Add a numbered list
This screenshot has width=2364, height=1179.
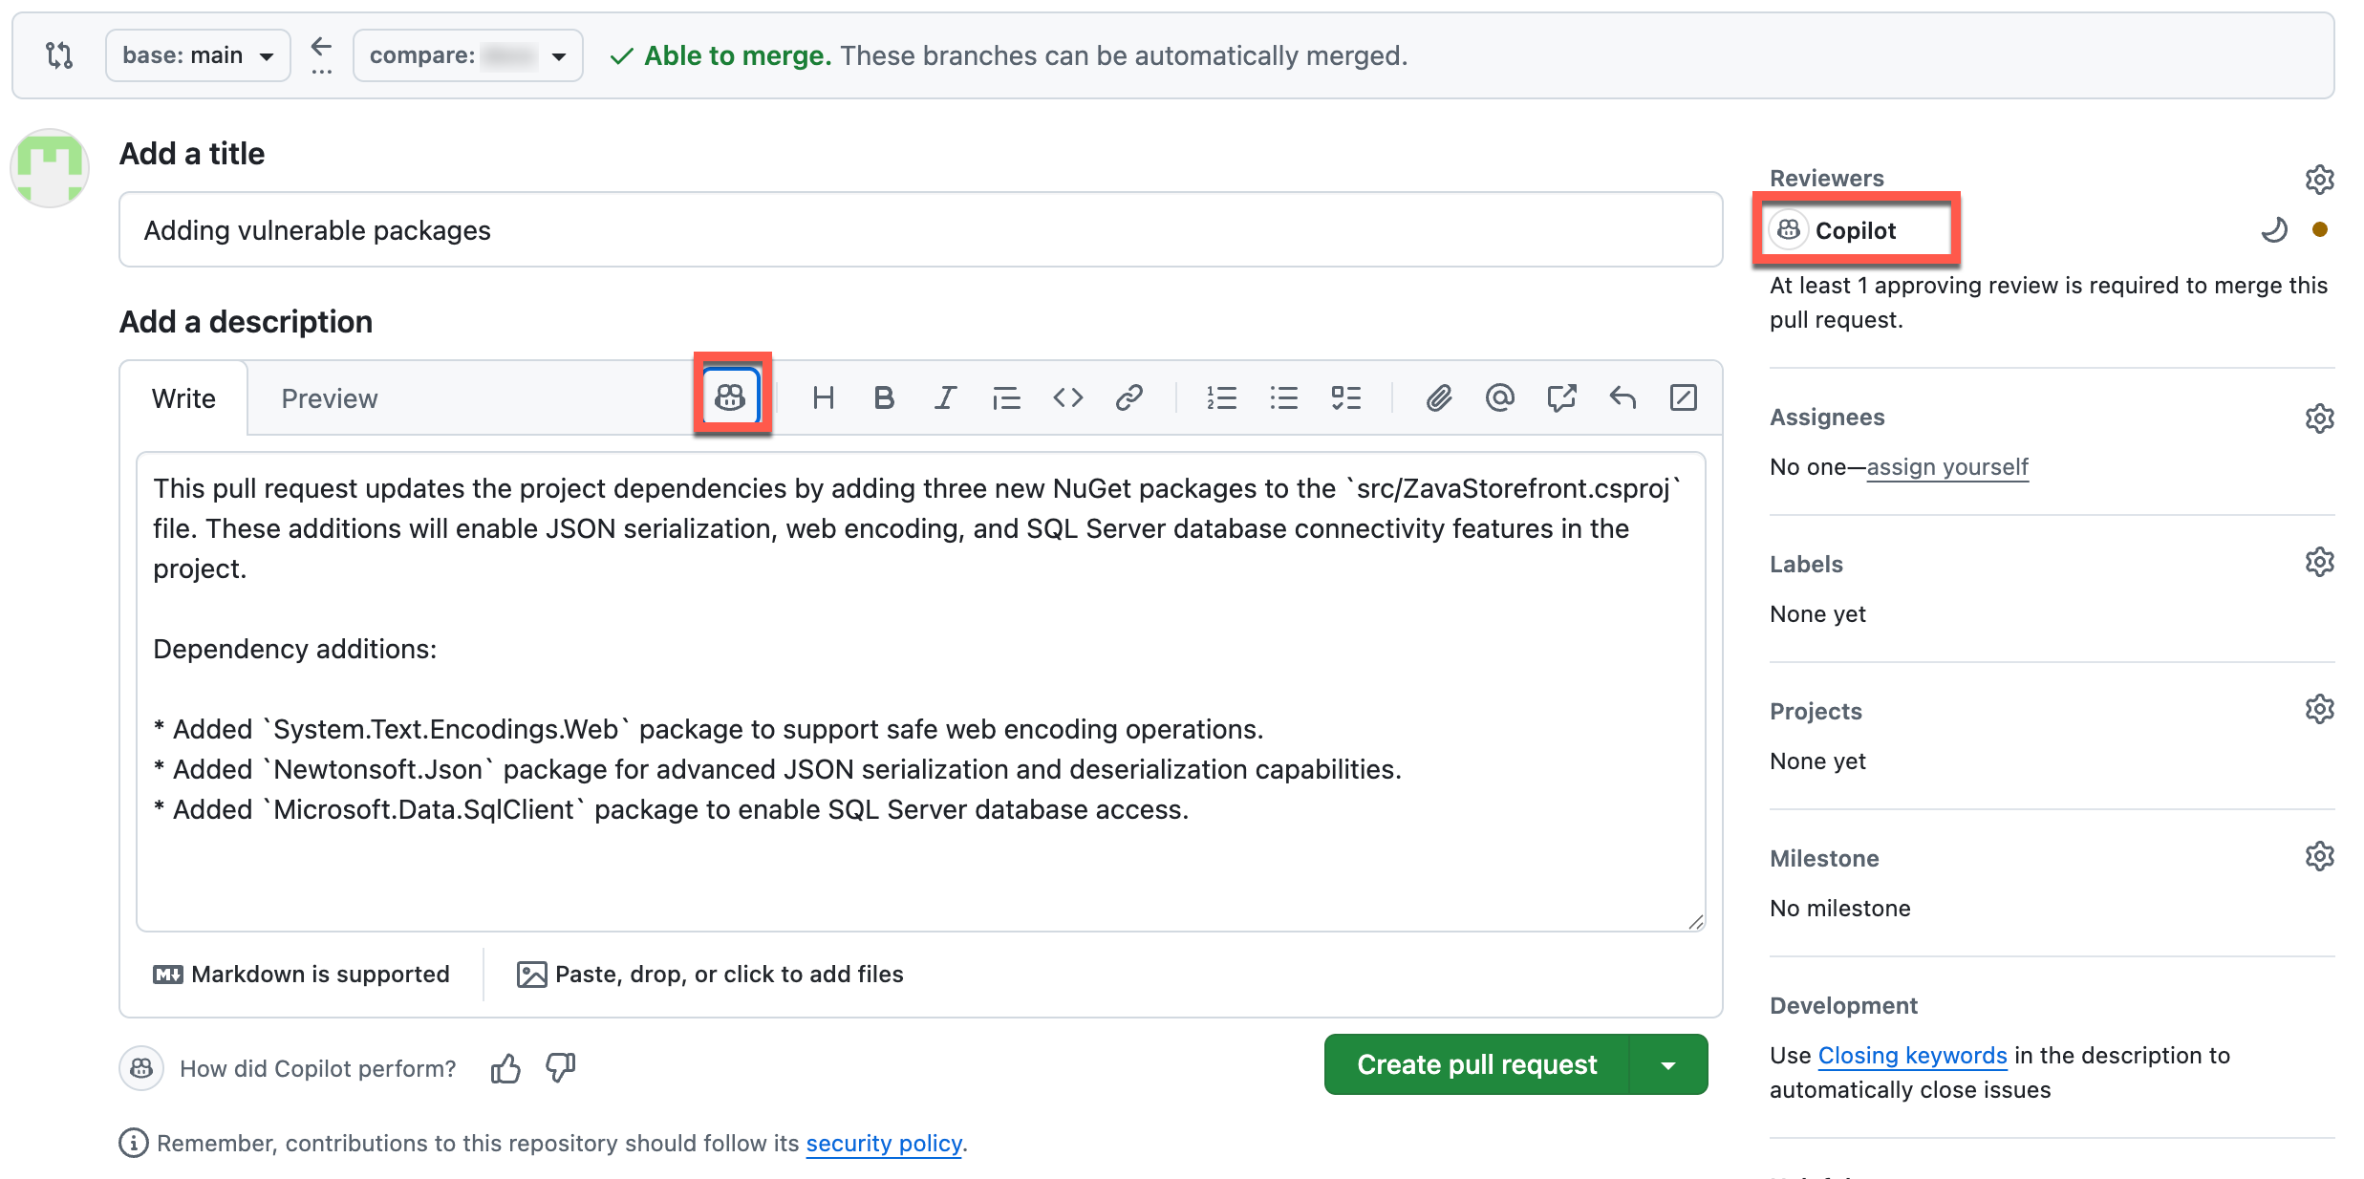(1222, 397)
